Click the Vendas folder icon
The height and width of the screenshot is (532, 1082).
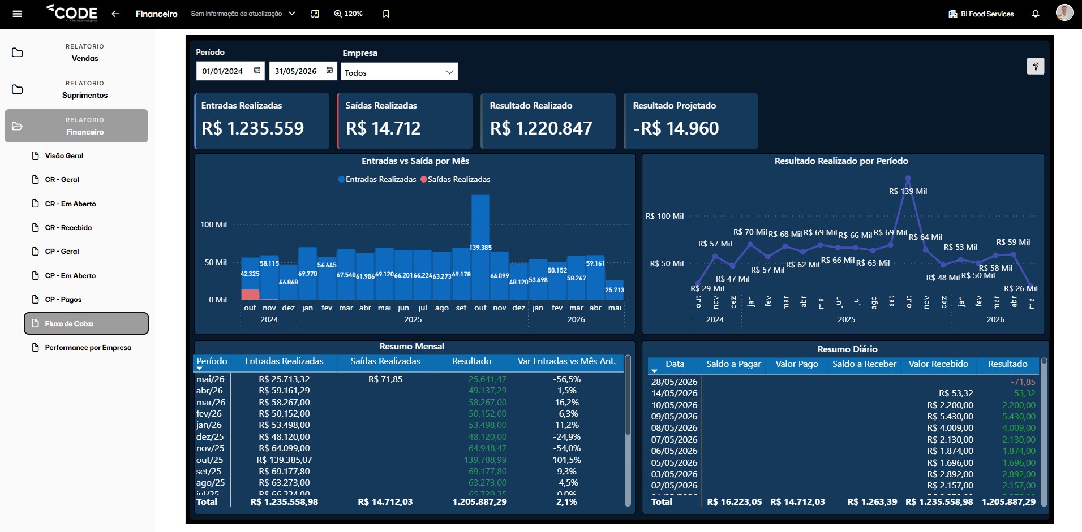coord(18,53)
